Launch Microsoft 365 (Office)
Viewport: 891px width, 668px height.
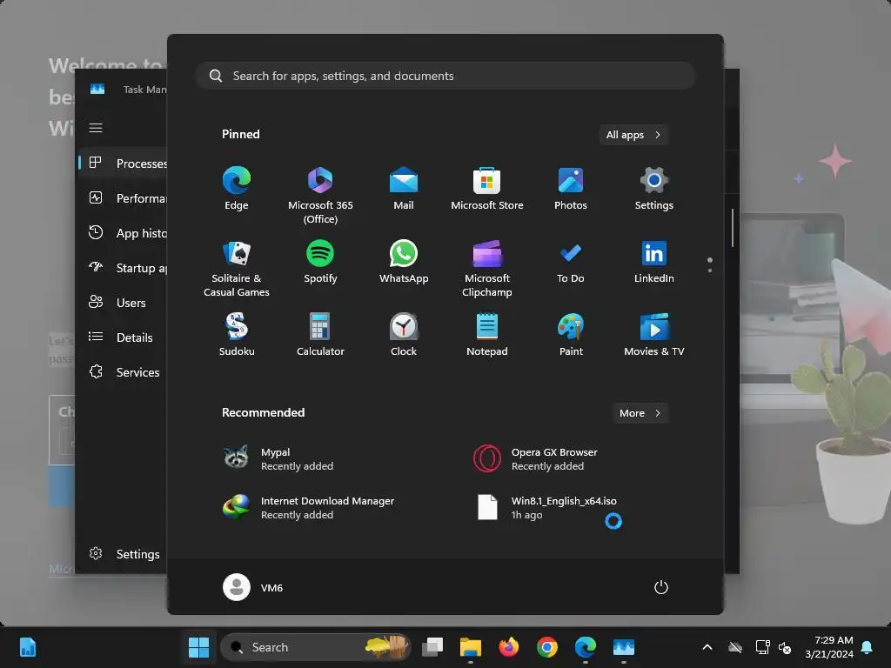[320, 195]
